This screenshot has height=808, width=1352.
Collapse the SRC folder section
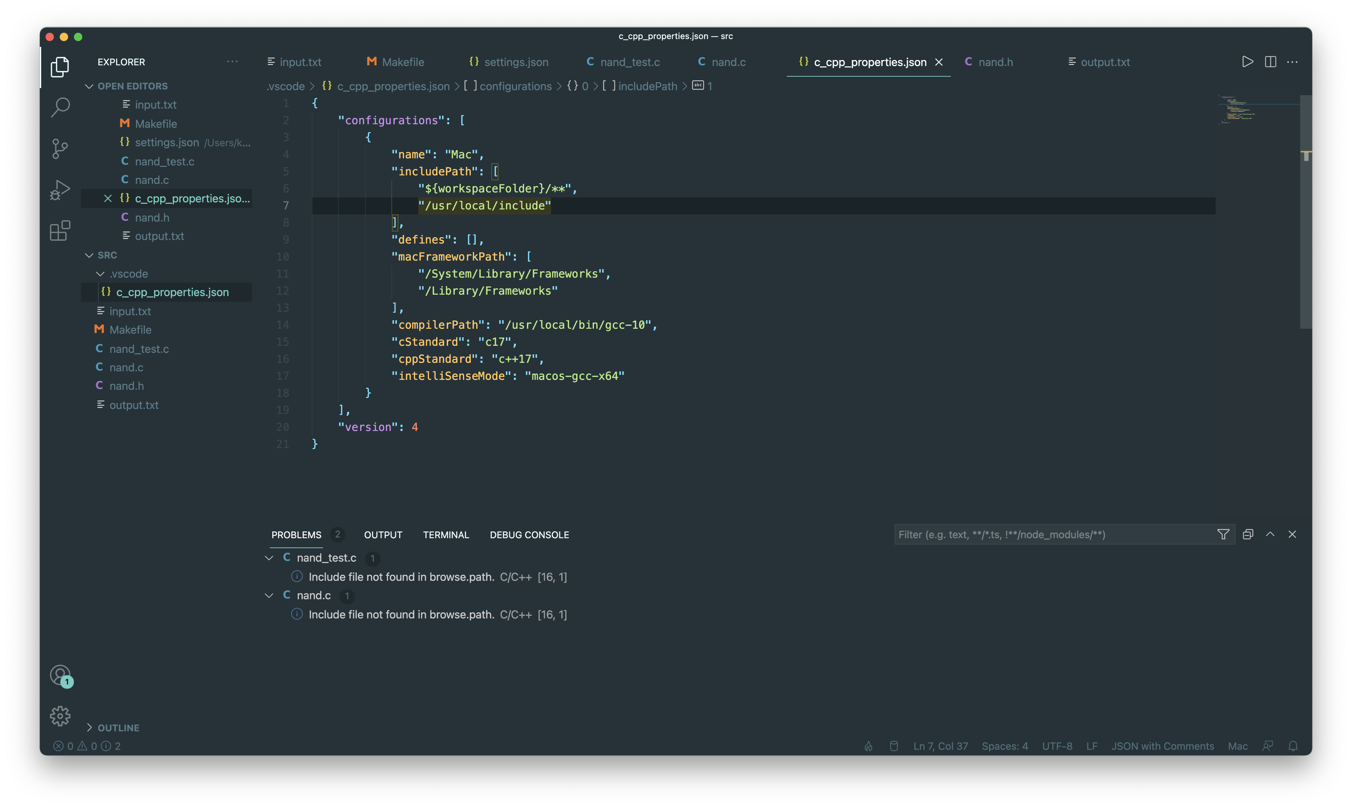tap(89, 255)
